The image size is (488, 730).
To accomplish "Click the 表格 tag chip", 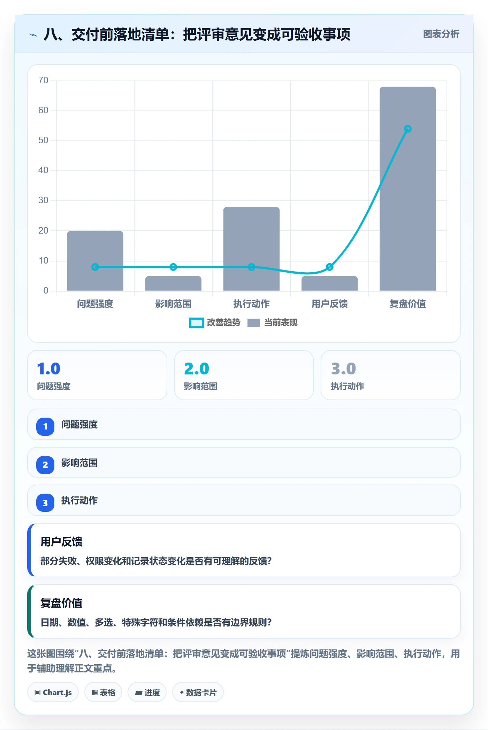I will [103, 692].
